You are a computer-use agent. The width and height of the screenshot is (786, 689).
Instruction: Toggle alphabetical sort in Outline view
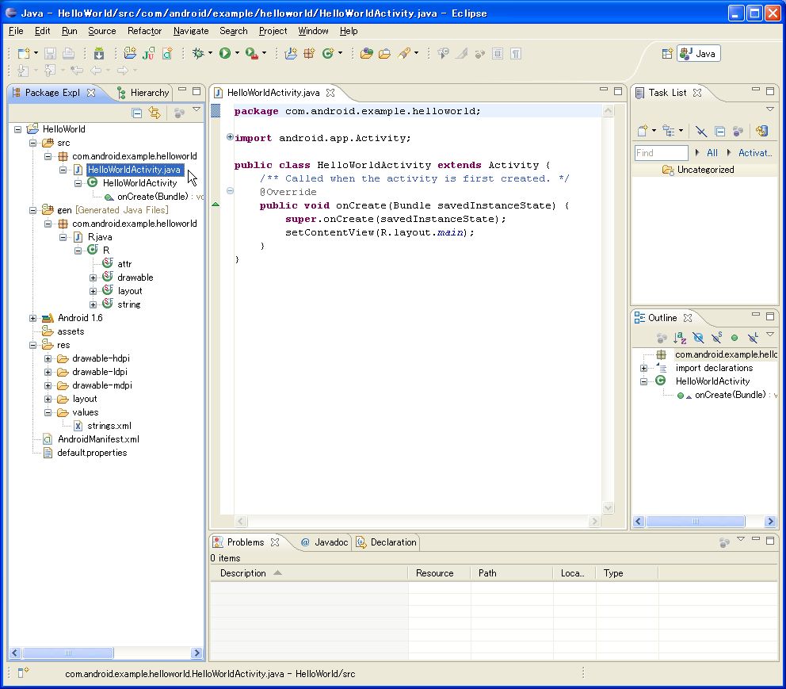coord(679,338)
